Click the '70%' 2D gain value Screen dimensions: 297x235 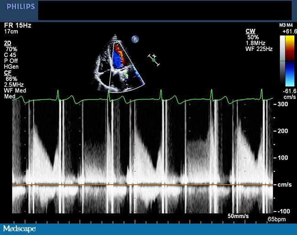coord(11,49)
